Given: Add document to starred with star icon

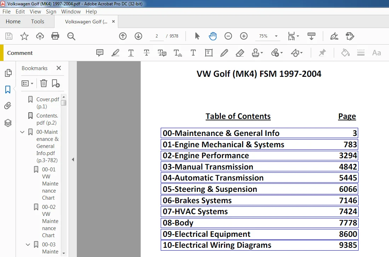Looking at the screenshot, I should tap(24, 36).
